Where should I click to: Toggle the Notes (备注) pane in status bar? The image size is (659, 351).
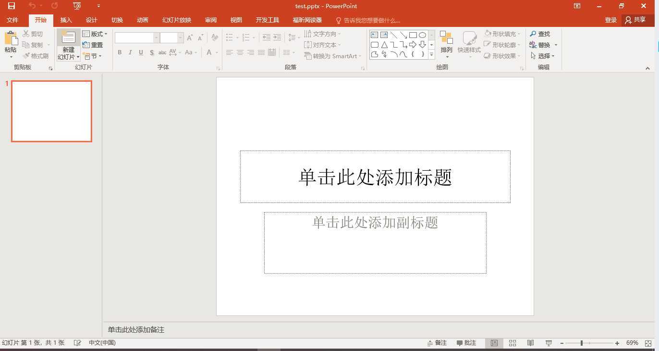point(437,343)
